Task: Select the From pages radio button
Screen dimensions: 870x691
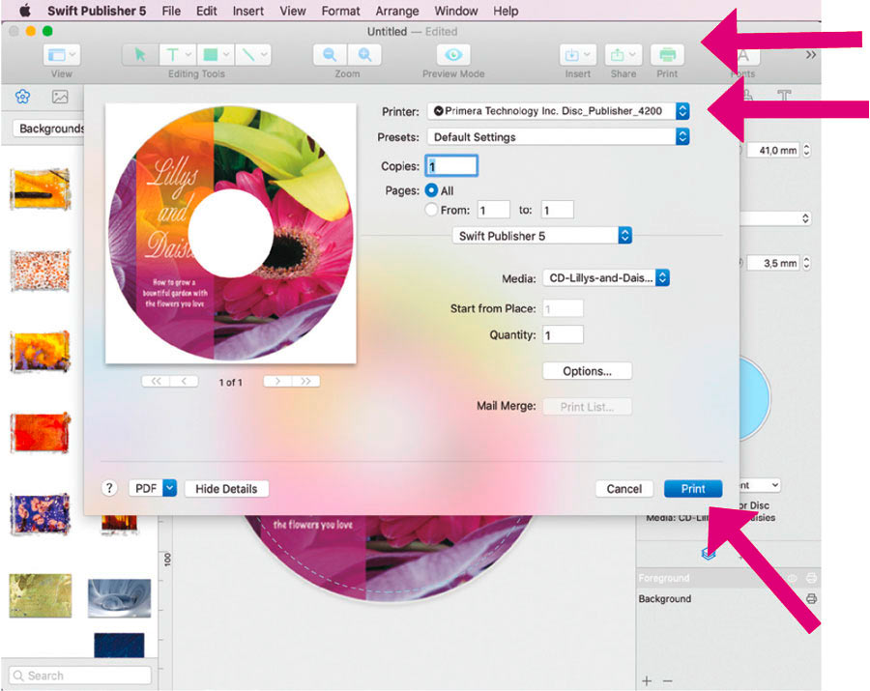Action: tap(431, 210)
